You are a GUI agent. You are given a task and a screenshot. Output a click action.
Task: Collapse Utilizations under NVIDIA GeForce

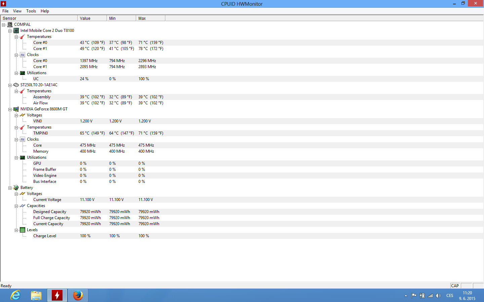[16, 158]
